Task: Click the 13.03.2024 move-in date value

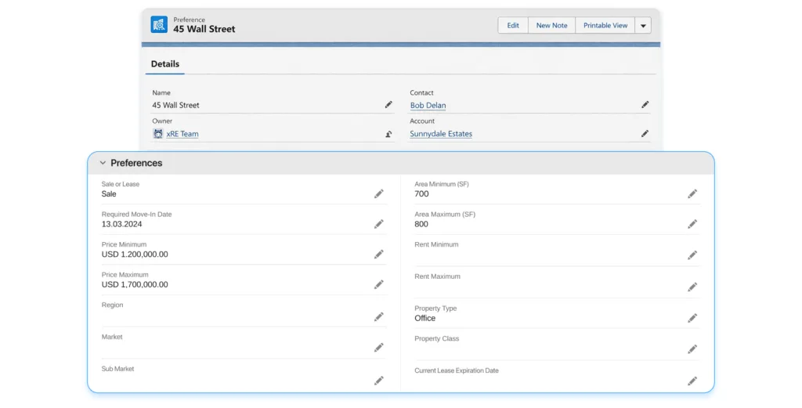Action: (121, 225)
